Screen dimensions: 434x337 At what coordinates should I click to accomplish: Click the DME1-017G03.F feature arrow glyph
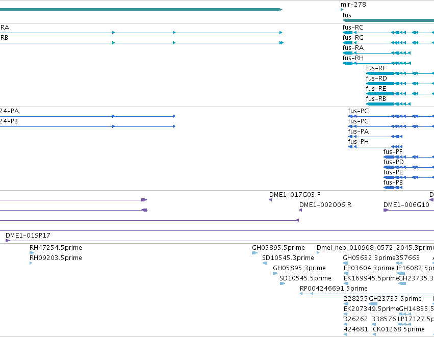click(x=270, y=200)
